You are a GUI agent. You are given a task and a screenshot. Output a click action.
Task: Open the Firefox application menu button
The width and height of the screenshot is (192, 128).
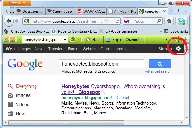pos(17,3)
